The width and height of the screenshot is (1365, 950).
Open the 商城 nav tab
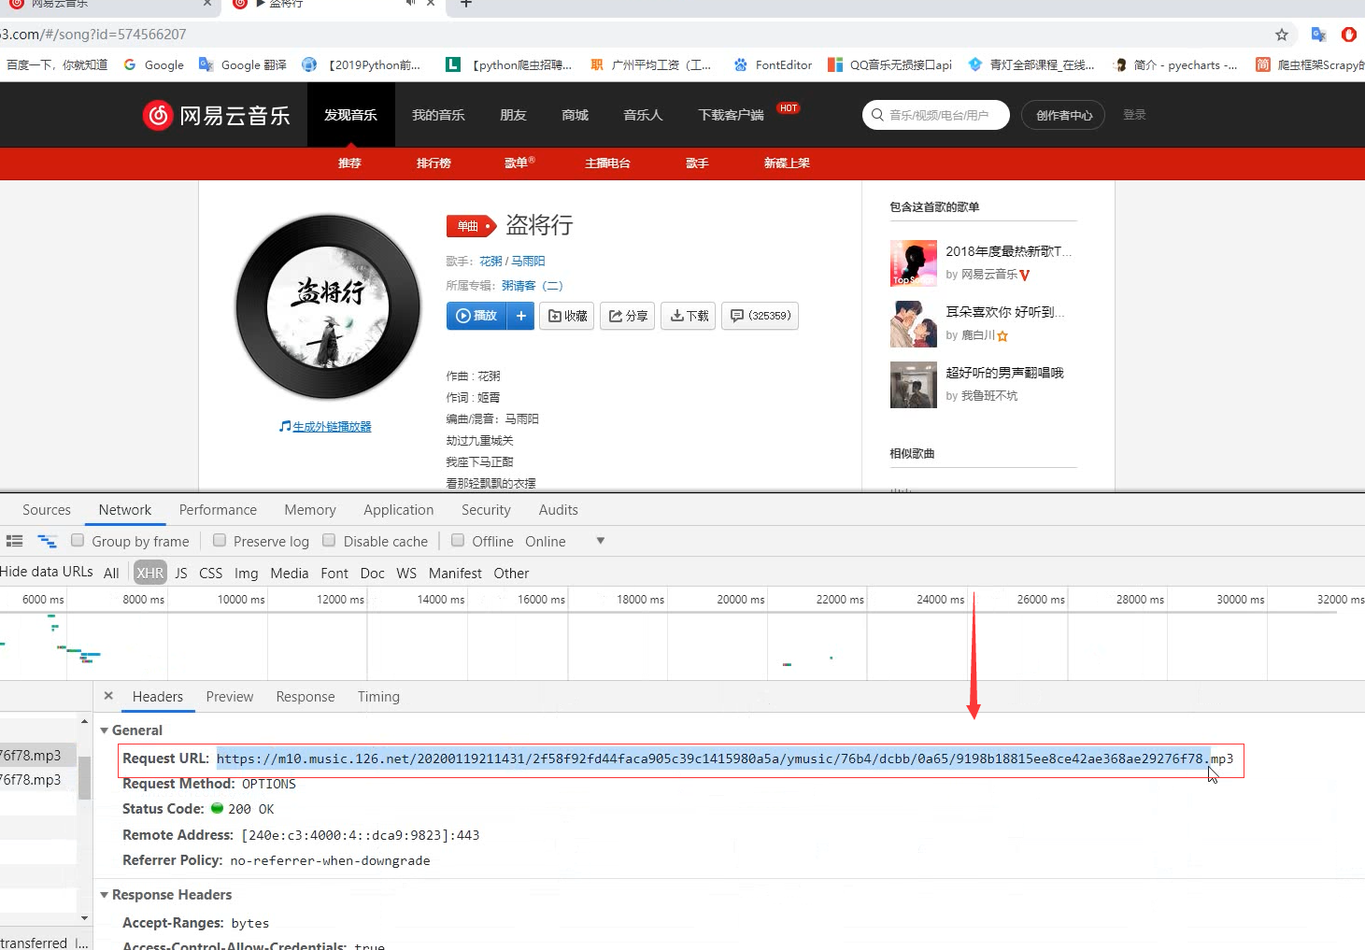click(x=575, y=115)
